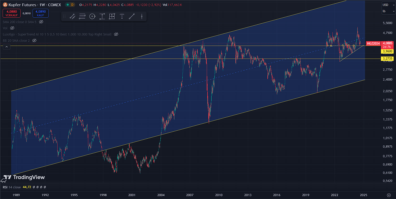Toggle visibility of SMA 200 indicator
The image size is (396, 199).
(x=41, y=22)
